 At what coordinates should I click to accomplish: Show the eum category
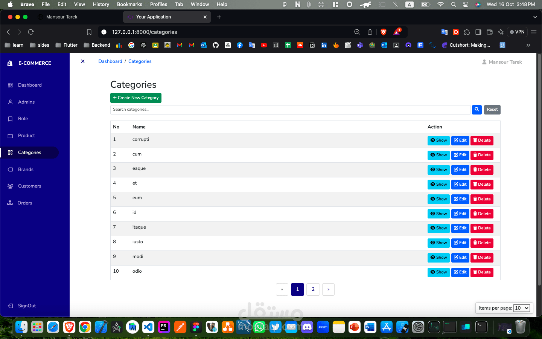[x=438, y=199]
